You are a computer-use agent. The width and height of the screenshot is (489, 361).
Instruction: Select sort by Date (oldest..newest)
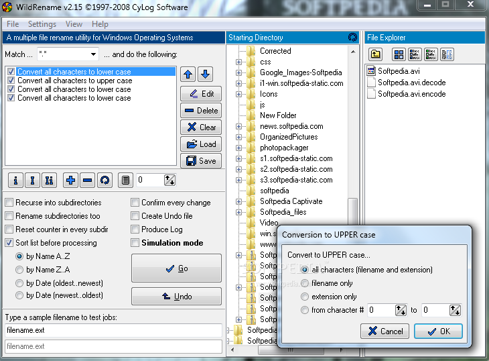coord(19,283)
